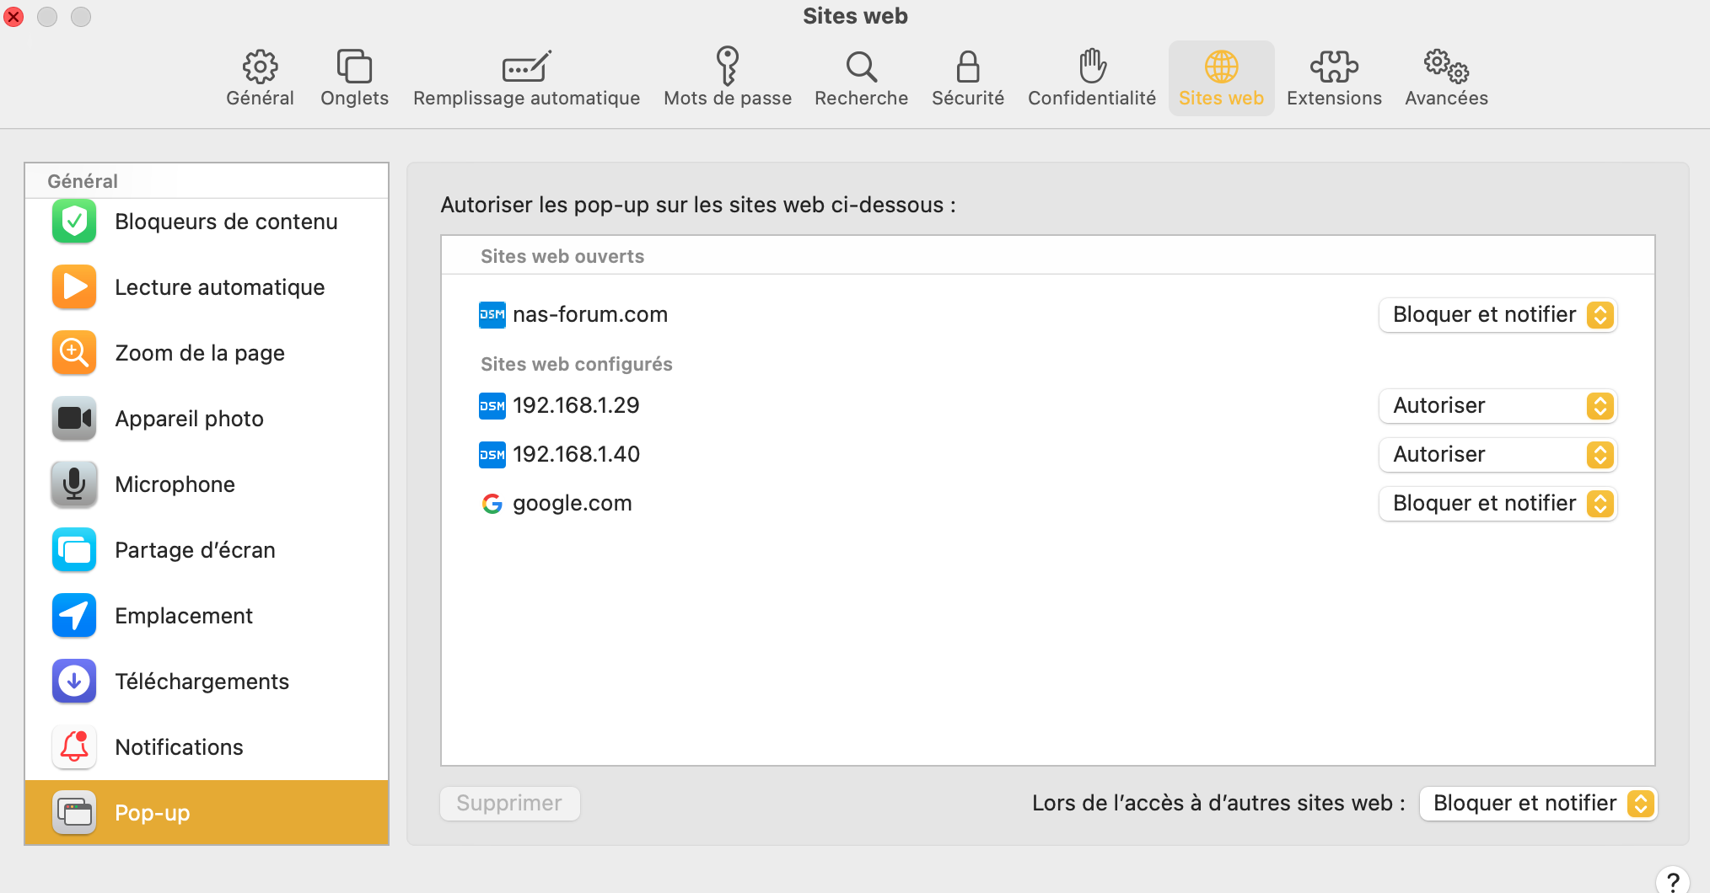Open the google.com Bloquer et notifier dropdown
Screen dimensions: 1710x893
tap(1498, 504)
